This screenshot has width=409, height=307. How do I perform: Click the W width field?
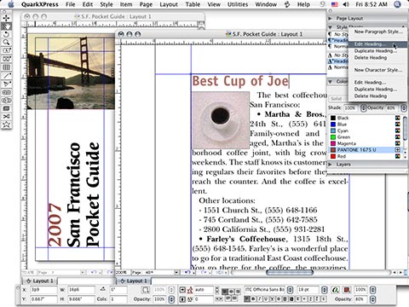pyautogui.click(x=81, y=290)
